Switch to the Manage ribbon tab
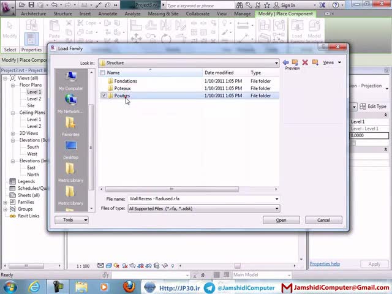 click(x=243, y=13)
